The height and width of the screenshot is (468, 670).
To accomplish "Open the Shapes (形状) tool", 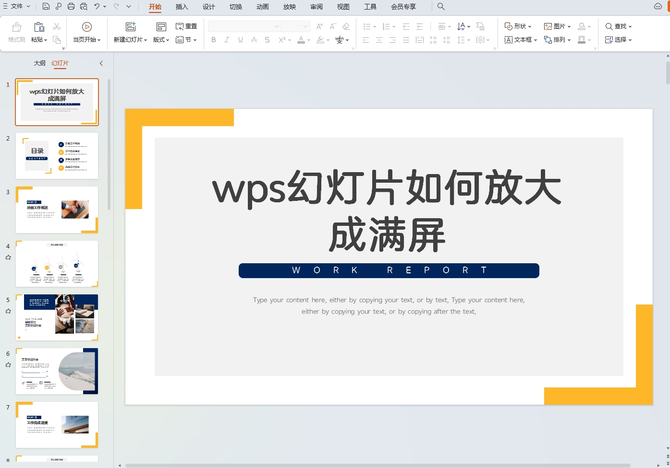I will [517, 26].
